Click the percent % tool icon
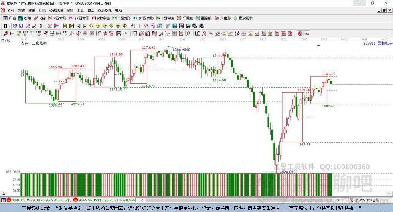Viewport: 393px width, 212px height. pyautogui.click(x=211, y=34)
